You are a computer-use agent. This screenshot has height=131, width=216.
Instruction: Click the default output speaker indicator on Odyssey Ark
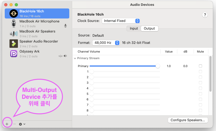click(x=65, y=56)
